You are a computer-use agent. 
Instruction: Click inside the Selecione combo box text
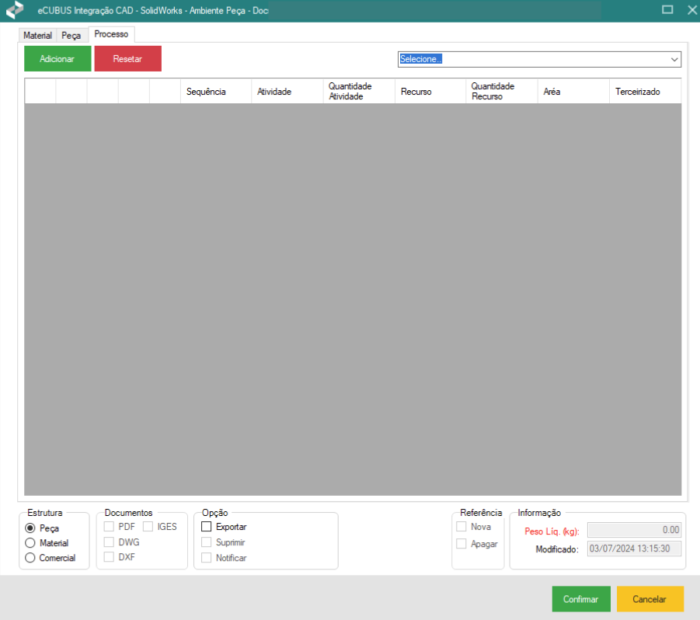pyautogui.click(x=528, y=60)
